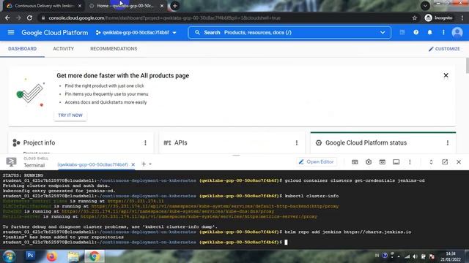The height and width of the screenshot is (263, 469).
Task: Click the Incognito profile indicator
Action: (x=439, y=18)
